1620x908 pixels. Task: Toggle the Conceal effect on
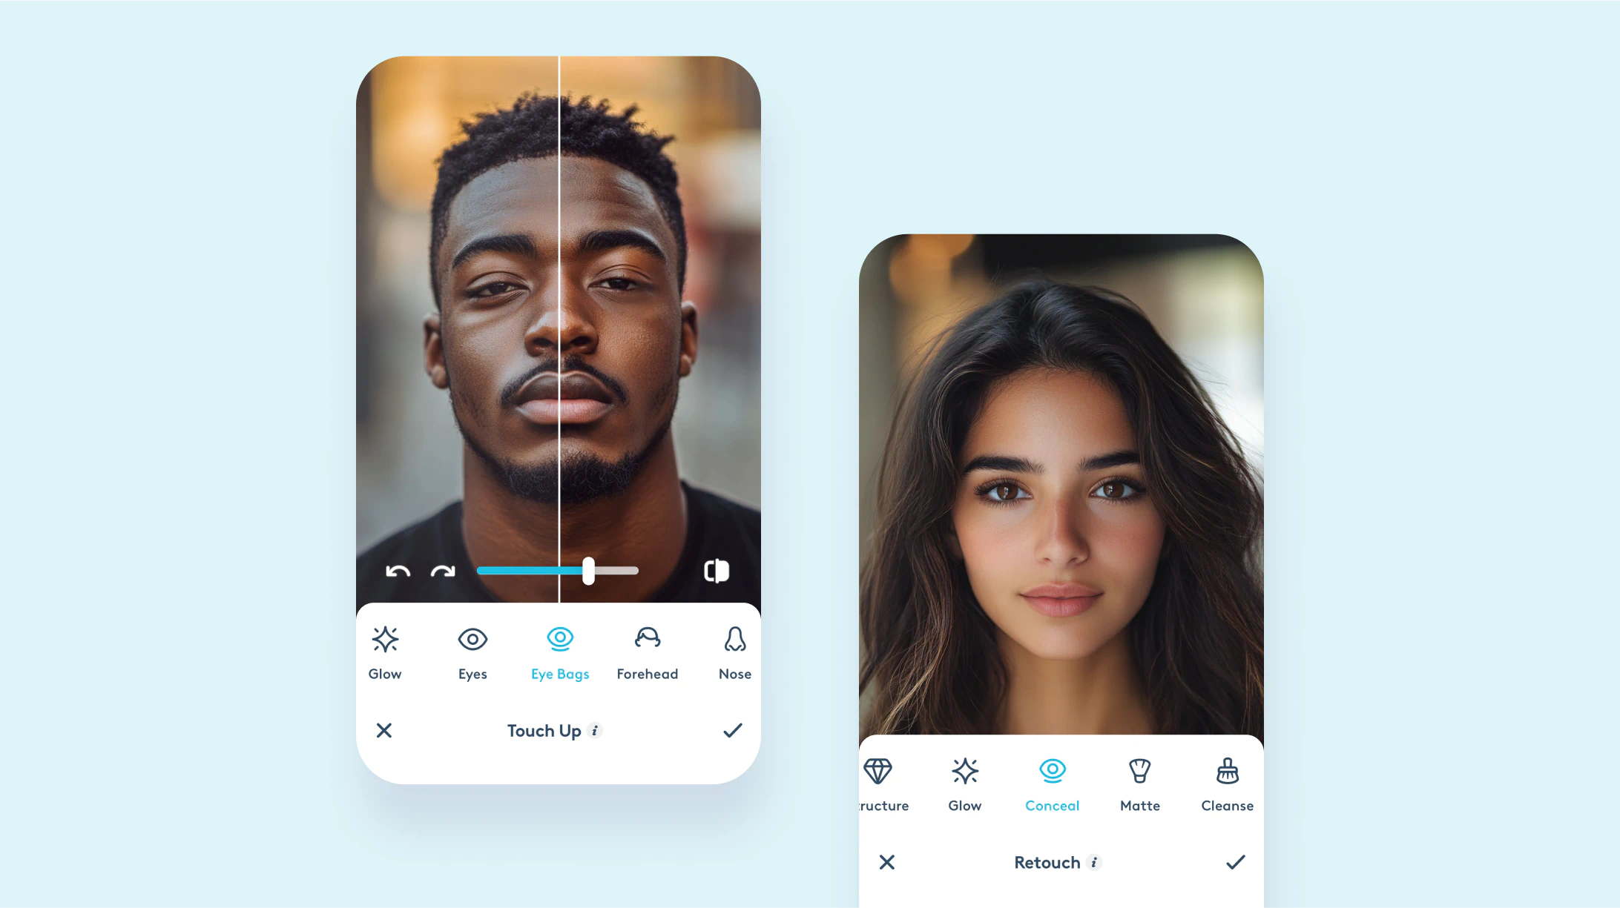point(1050,770)
